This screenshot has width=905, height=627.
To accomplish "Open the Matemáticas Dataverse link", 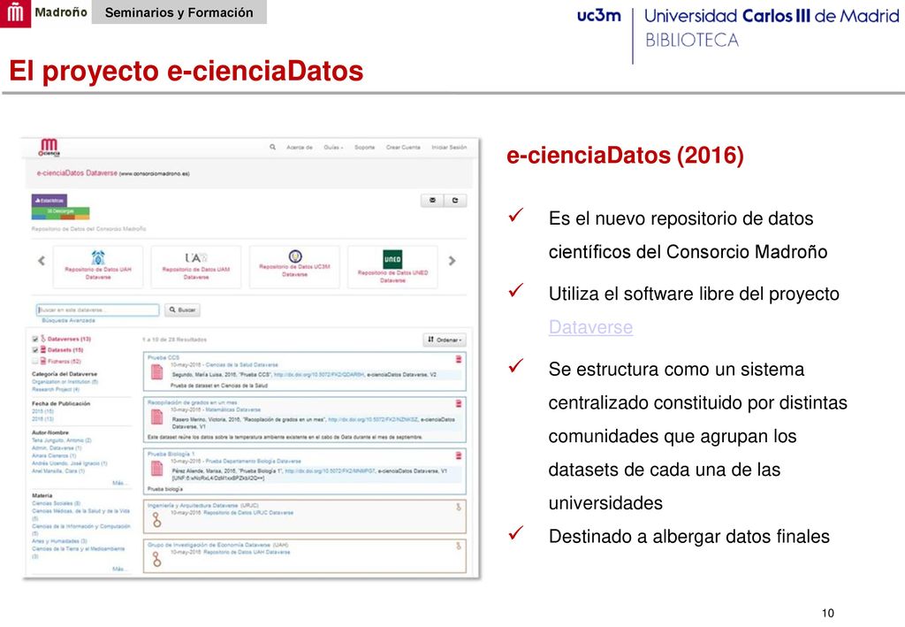I will point(233,410).
